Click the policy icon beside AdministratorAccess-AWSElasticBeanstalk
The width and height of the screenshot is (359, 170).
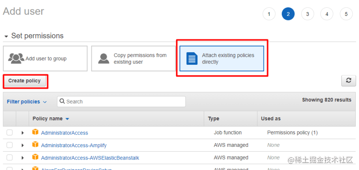click(x=35, y=157)
